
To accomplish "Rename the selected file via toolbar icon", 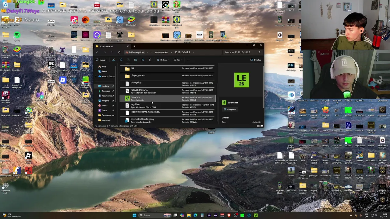I will click(135, 60).
